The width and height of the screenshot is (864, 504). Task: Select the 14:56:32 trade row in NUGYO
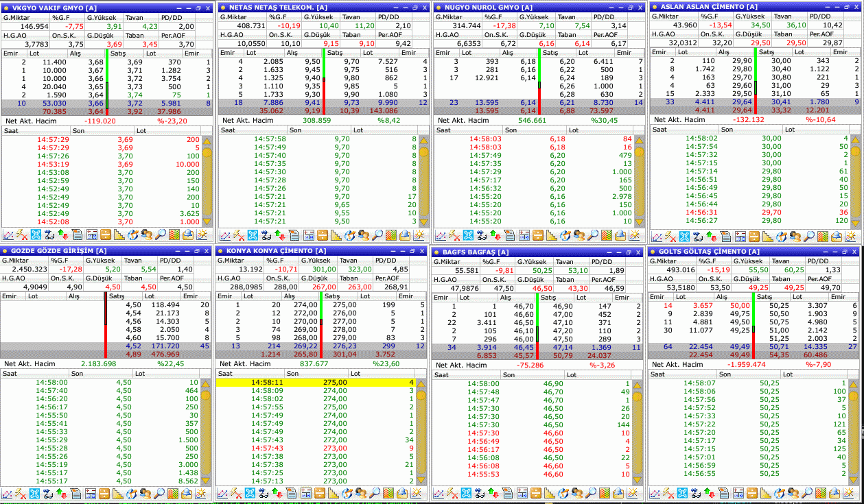533,189
